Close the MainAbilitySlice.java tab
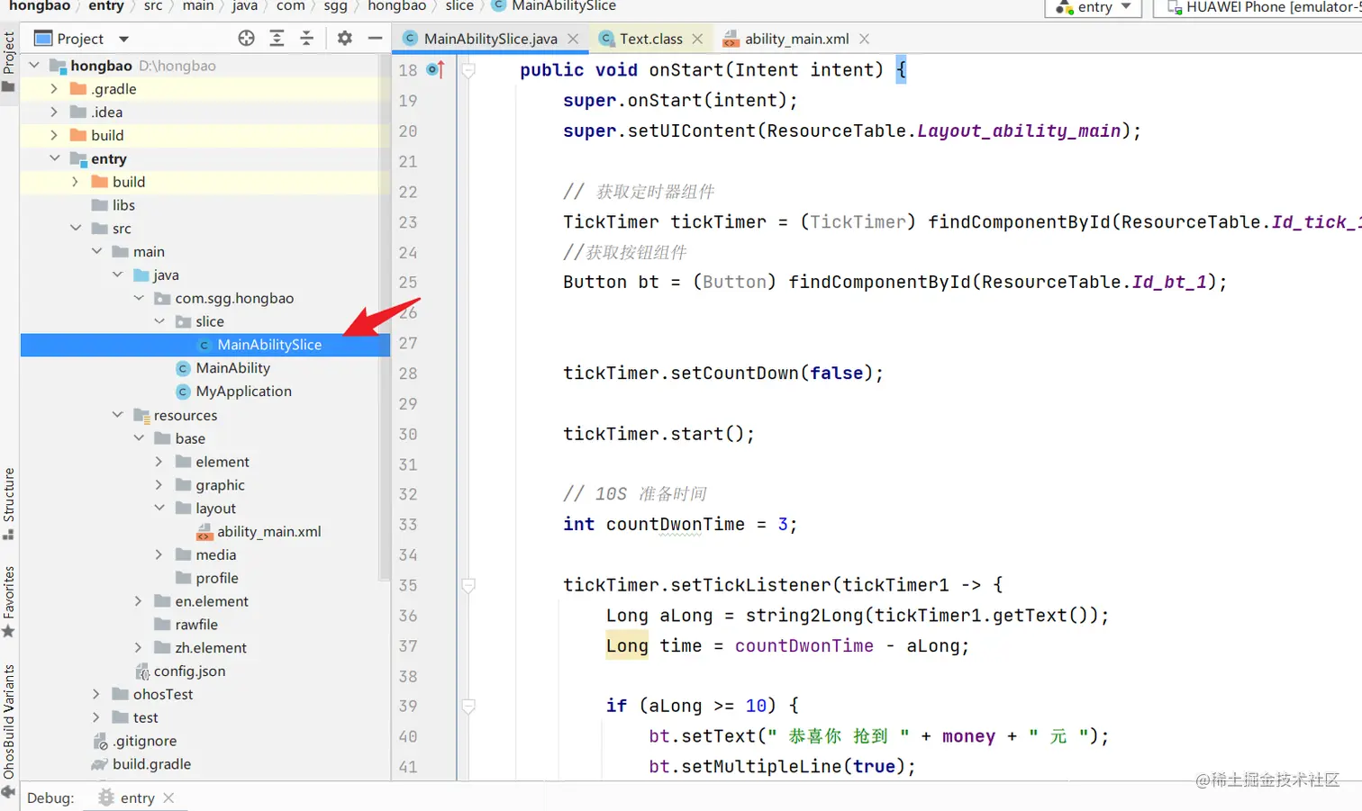The height and width of the screenshot is (811, 1362). pyautogui.click(x=573, y=39)
